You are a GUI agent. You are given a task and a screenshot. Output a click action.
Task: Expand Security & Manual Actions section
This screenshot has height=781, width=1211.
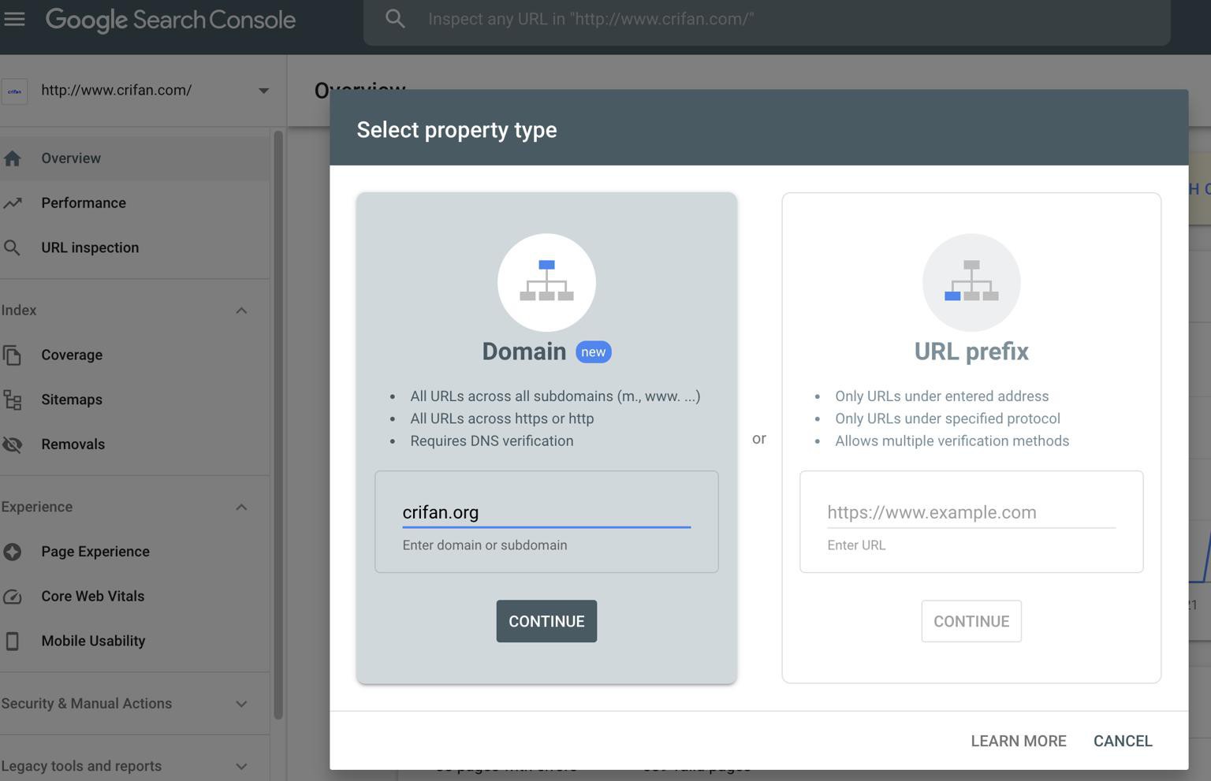click(241, 704)
